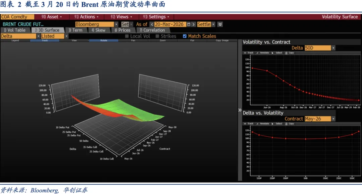
Task: Open the 93) Settings menu
Action: [156, 17]
